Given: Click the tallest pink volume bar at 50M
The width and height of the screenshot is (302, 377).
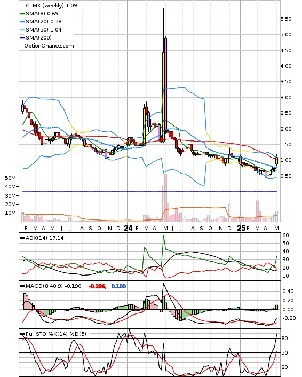Looking at the screenshot, I should pyautogui.click(x=166, y=198).
